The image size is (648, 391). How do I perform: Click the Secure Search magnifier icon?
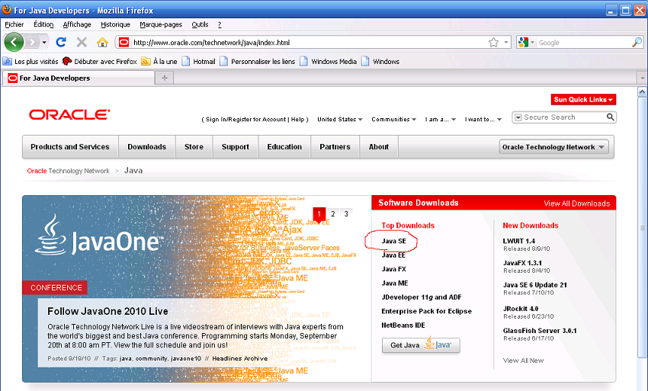(x=610, y=117)
